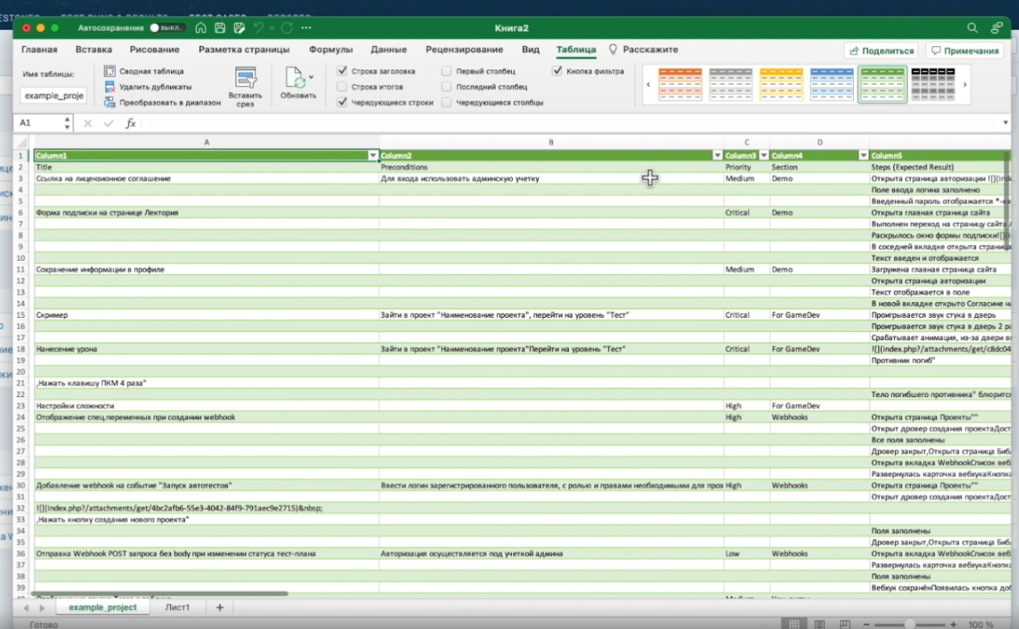
Task: Click the table name input field
Action: point(53,95)
